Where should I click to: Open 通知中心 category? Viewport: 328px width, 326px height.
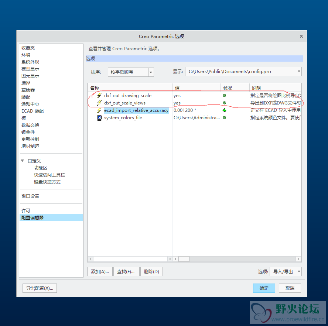[30, 104]
